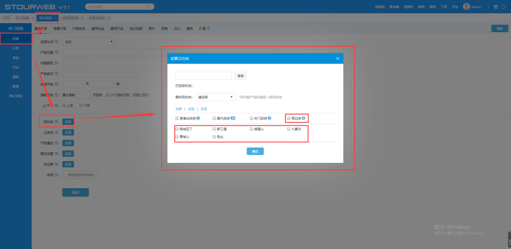Open the skin/theme shirt icon
The height and width of the screenshot is (249, 511).
coord(496,7)
